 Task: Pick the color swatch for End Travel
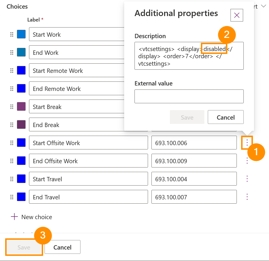21,197
